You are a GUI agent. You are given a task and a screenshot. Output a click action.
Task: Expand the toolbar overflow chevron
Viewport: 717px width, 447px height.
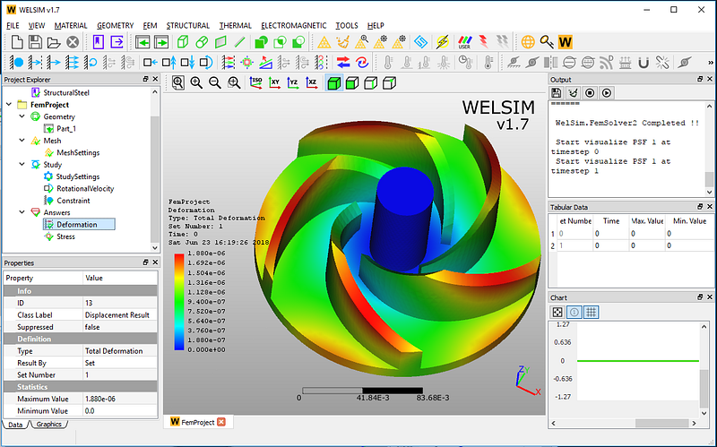(x=710, y=63)
